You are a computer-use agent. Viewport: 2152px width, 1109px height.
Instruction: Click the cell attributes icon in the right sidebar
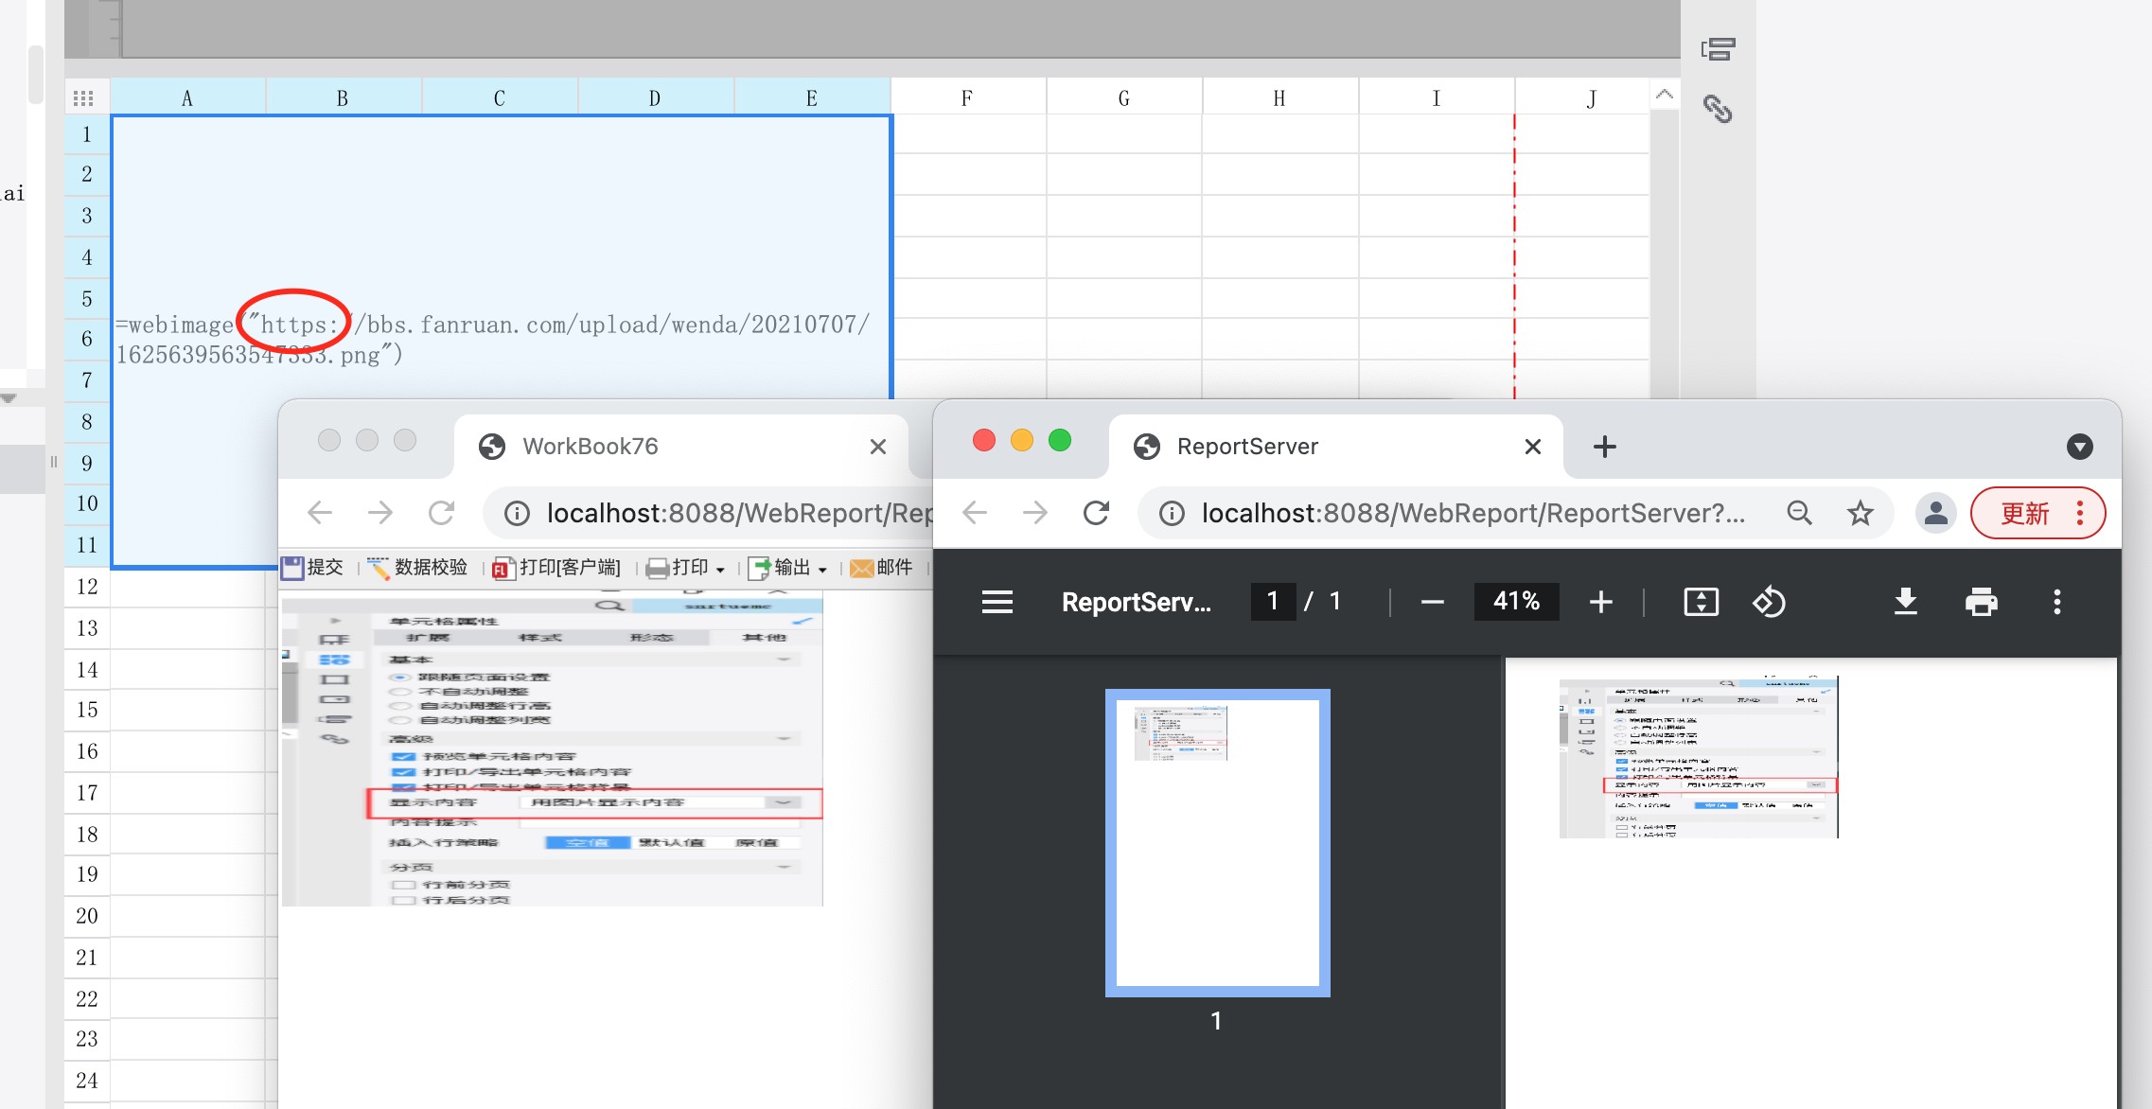[x=1718, y=49]
